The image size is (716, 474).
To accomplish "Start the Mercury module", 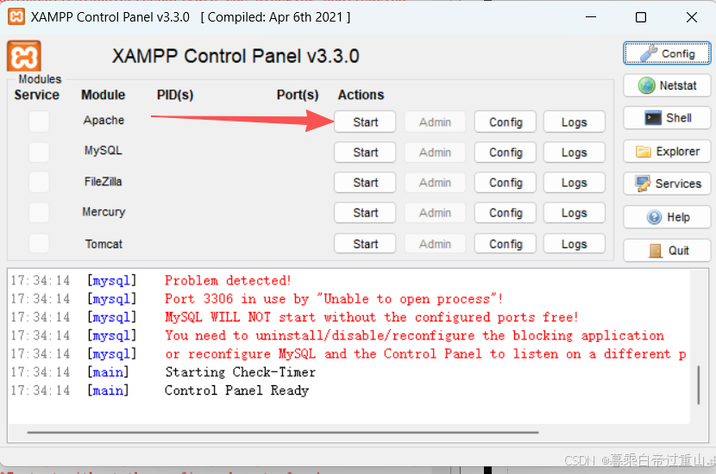I will point(365,213).
